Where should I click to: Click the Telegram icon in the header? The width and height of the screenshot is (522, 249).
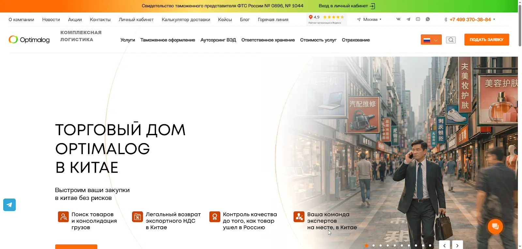click(x=408, y=19)
